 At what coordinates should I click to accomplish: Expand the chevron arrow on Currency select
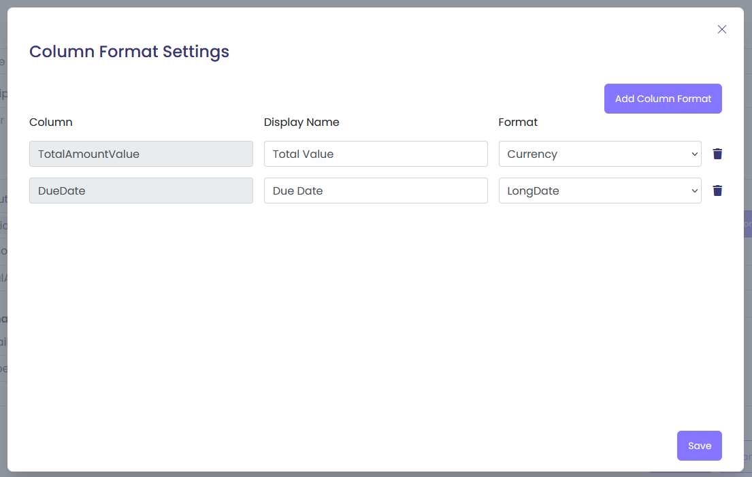tap(694, 154)
